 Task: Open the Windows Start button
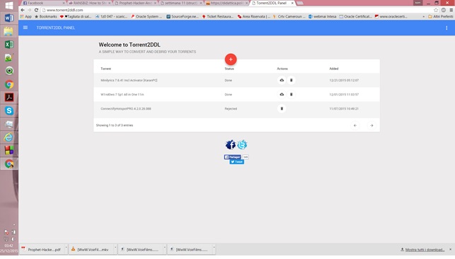[9, 6]
